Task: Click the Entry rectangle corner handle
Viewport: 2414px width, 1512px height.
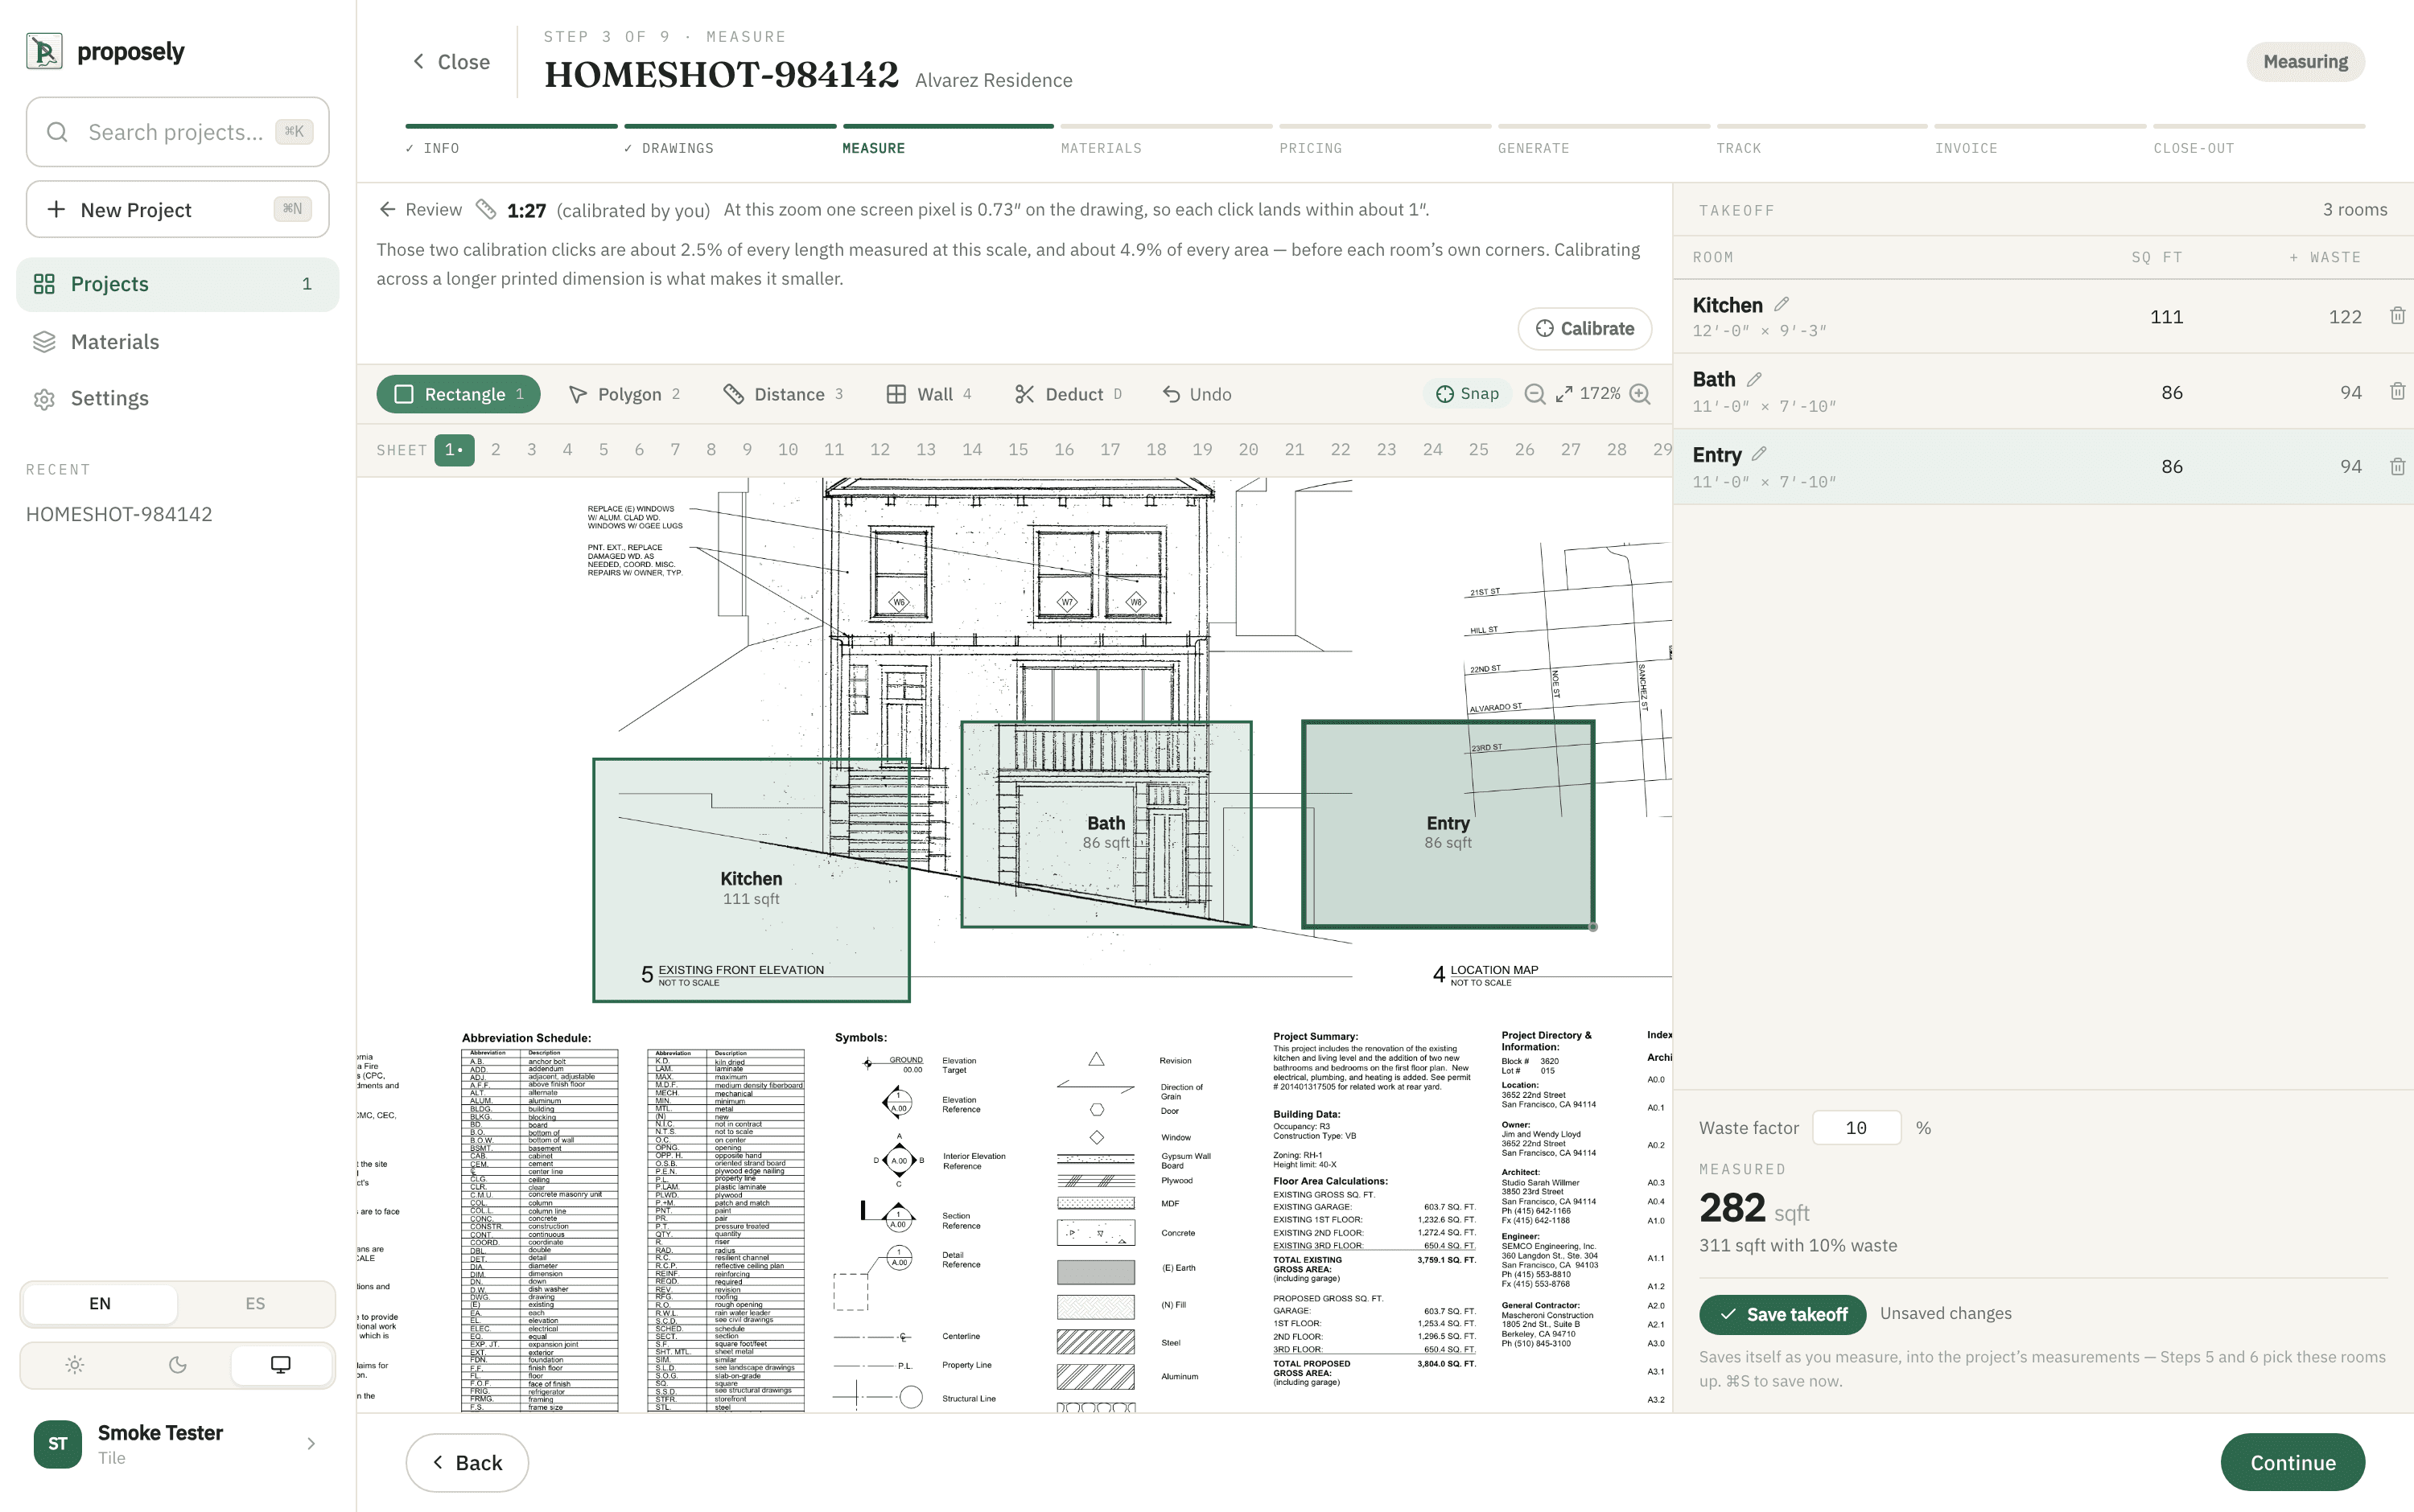Action: [1594, 927]
